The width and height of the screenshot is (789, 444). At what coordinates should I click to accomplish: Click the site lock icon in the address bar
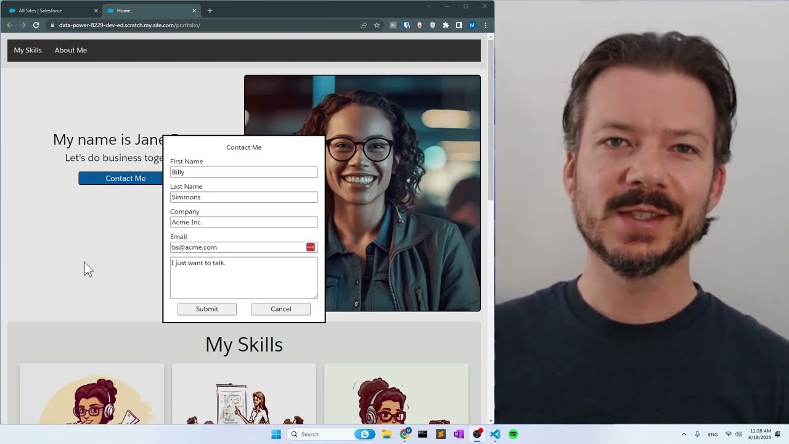tap(52, 25)
